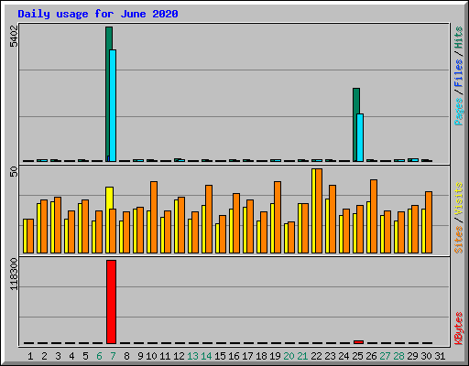Click the orange Sites bar for day 10
Image resolution: width=469 pixels, height=366 pixels.
(x=154, y=217)
